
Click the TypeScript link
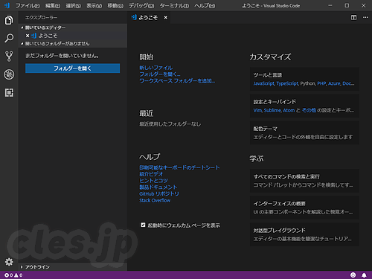(287, 83)
